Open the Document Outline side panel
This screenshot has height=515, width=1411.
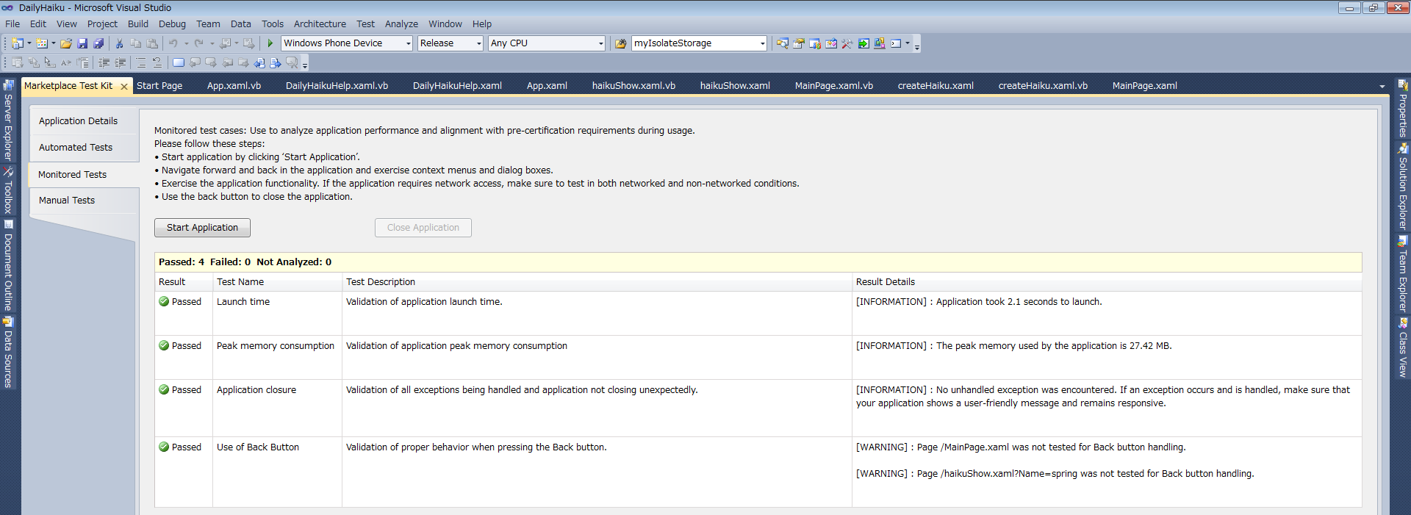[8, 265]
